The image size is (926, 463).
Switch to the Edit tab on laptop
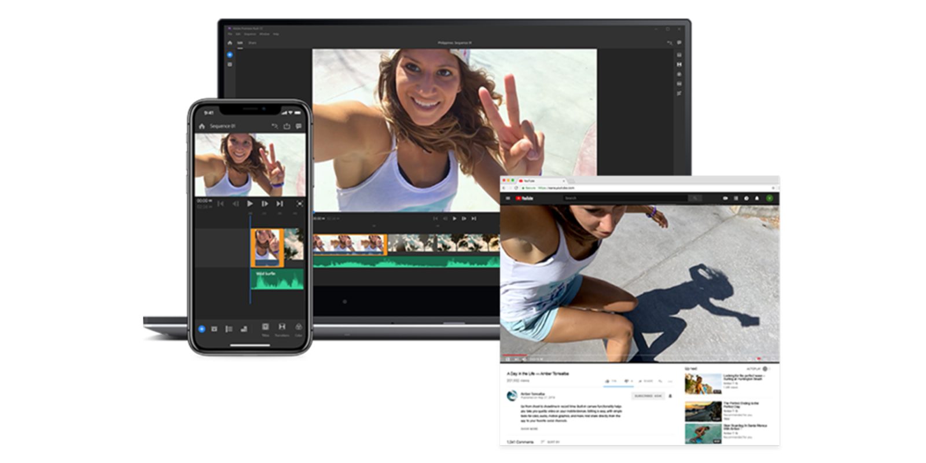click(240, 43)
